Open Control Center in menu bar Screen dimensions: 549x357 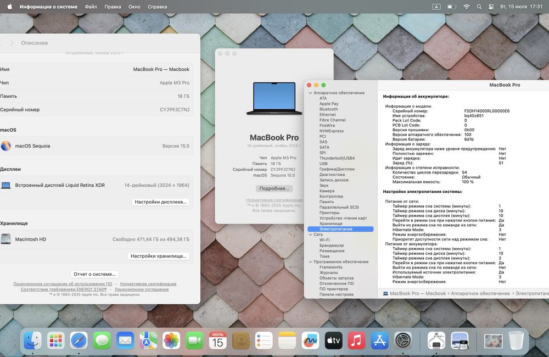click(491, 7)
